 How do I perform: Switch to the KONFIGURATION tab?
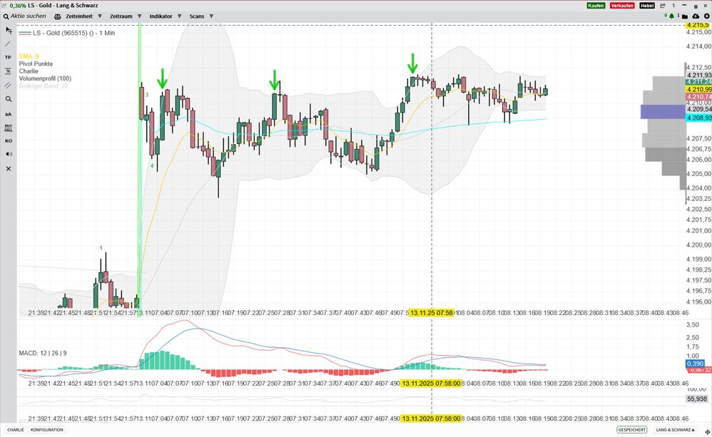(x=46, y=430)
